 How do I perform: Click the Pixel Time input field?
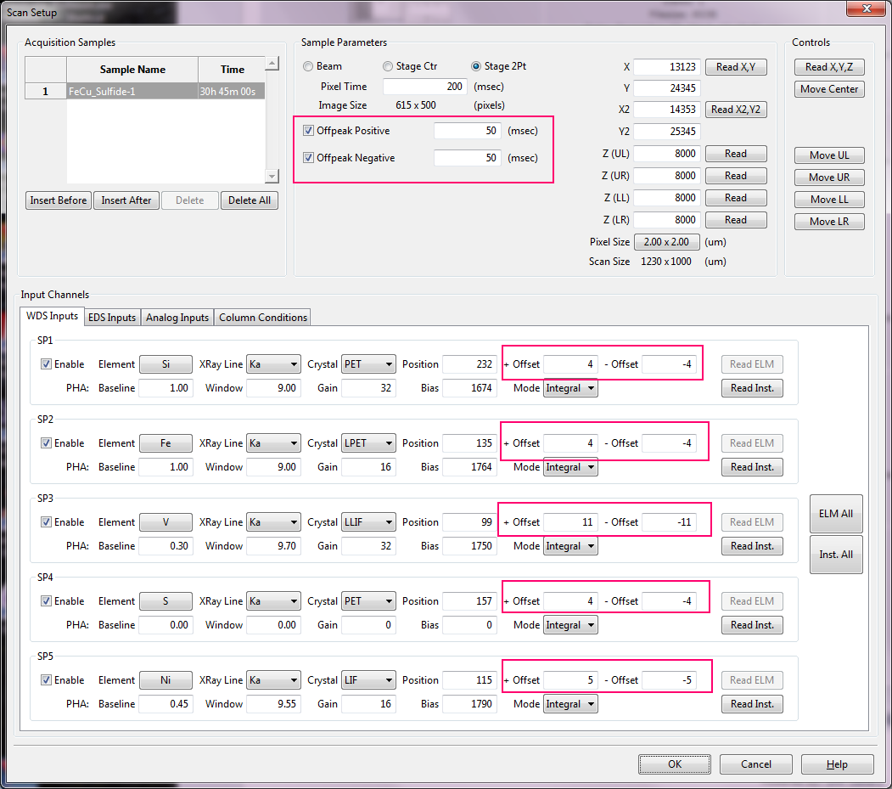point(424,87)
